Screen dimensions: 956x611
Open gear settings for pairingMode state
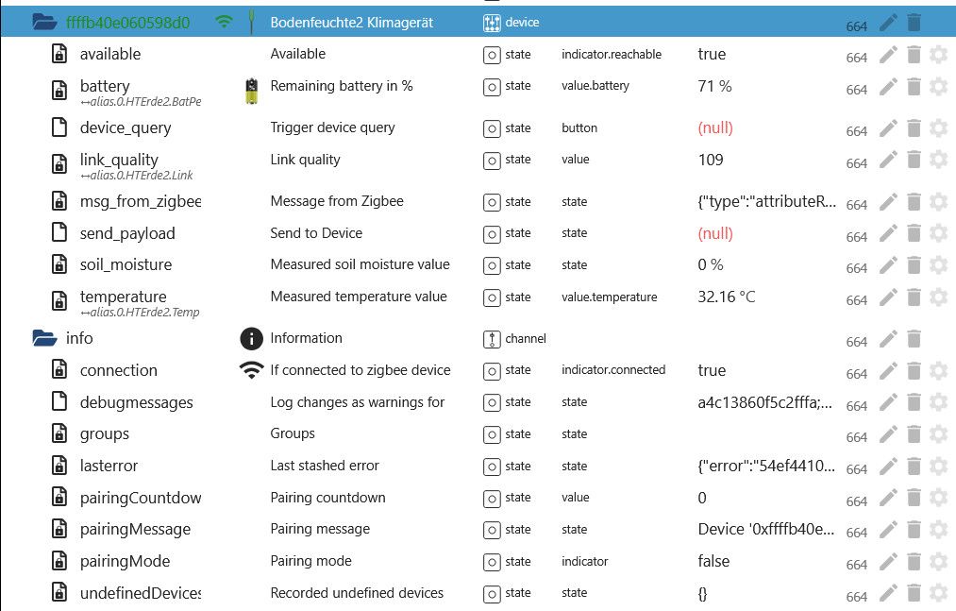tap(938, 562)
